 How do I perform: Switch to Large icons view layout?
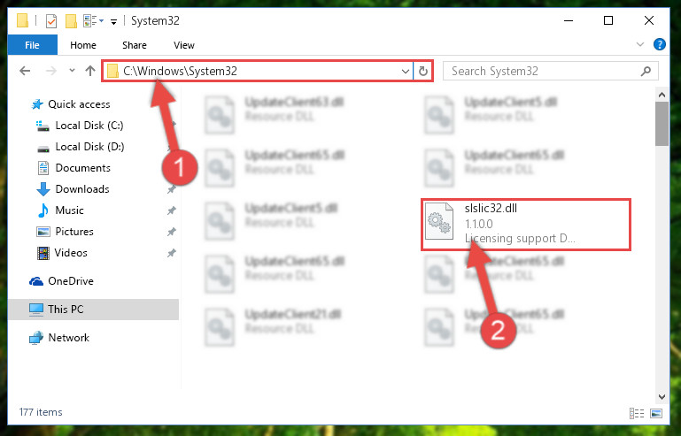tap(656, 413)
